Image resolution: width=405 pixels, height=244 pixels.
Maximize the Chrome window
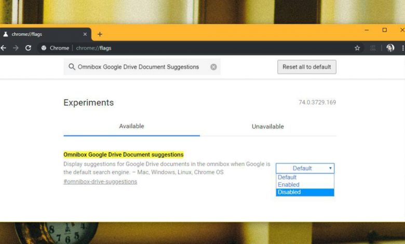coord(385,30)
